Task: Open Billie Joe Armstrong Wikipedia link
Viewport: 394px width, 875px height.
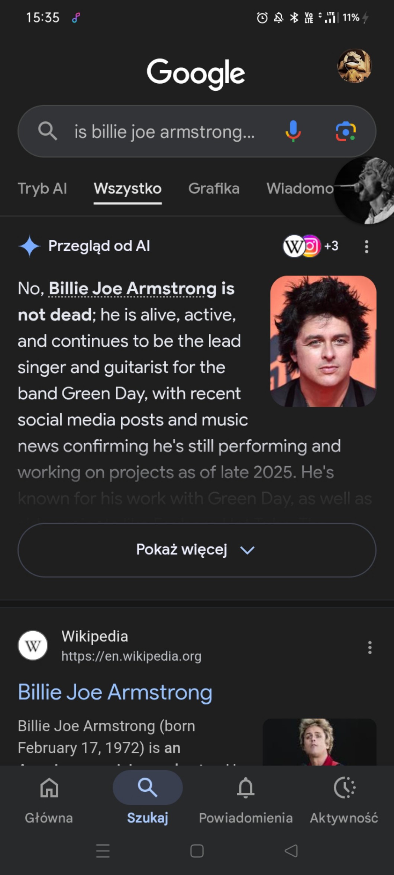Action: click(x=115, y=692)
